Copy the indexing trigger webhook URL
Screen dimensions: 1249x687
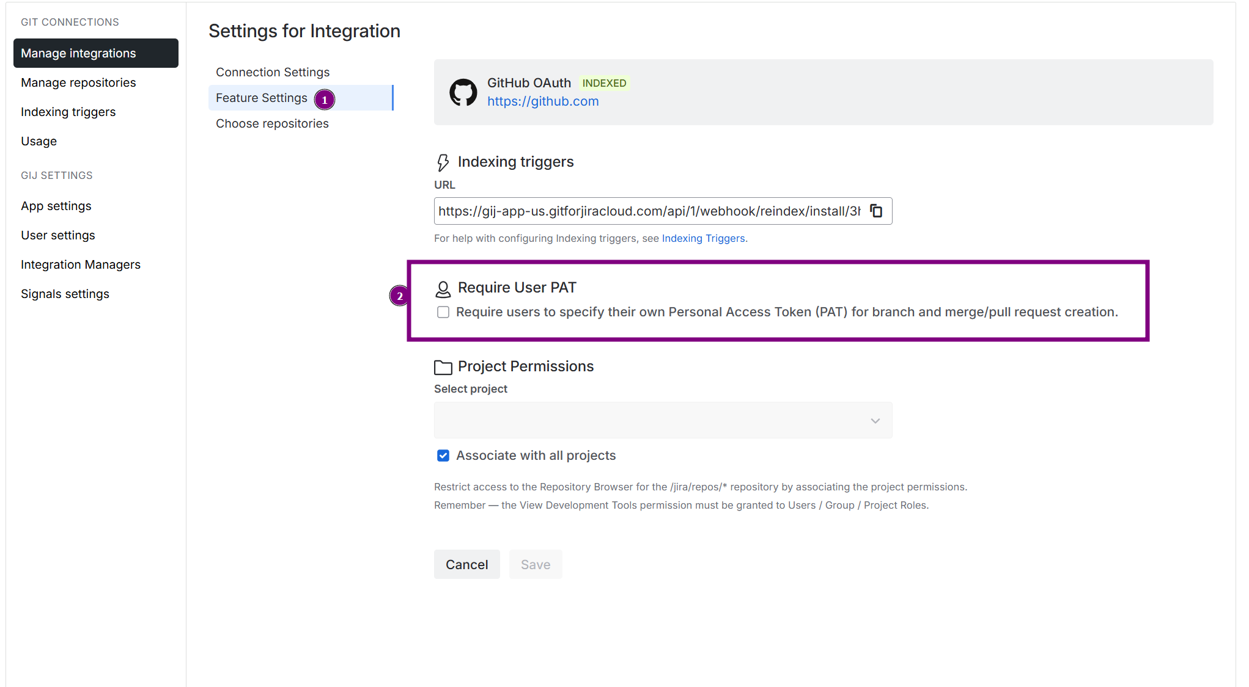(876, 211)
